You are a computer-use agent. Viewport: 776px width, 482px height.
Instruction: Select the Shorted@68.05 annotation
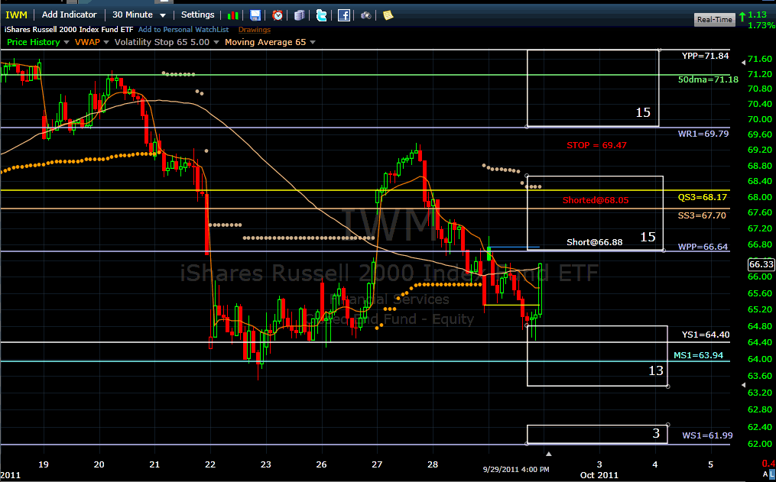point(596,200)
